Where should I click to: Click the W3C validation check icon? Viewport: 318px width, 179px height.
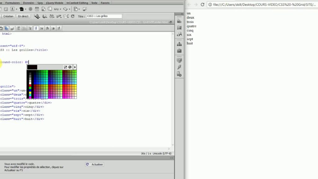(66, 16)
